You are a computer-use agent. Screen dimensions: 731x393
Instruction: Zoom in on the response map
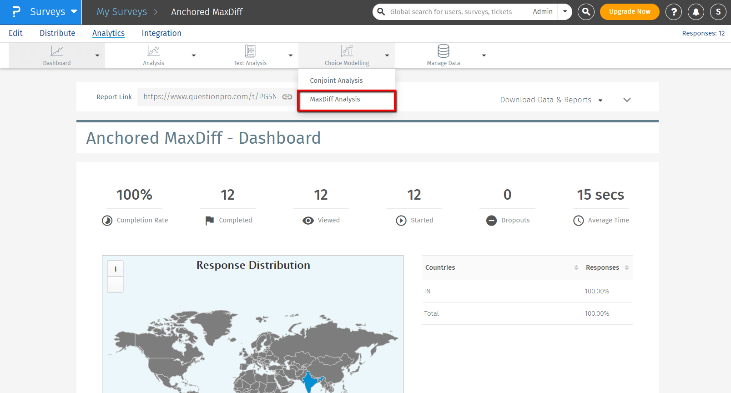116,269
